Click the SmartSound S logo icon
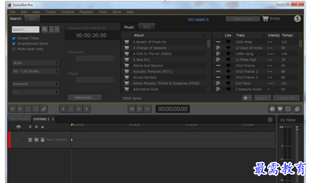 (297, 19)
